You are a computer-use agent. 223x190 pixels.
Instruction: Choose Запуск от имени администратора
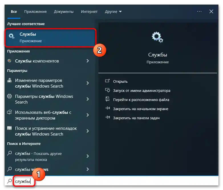point(141,91)
